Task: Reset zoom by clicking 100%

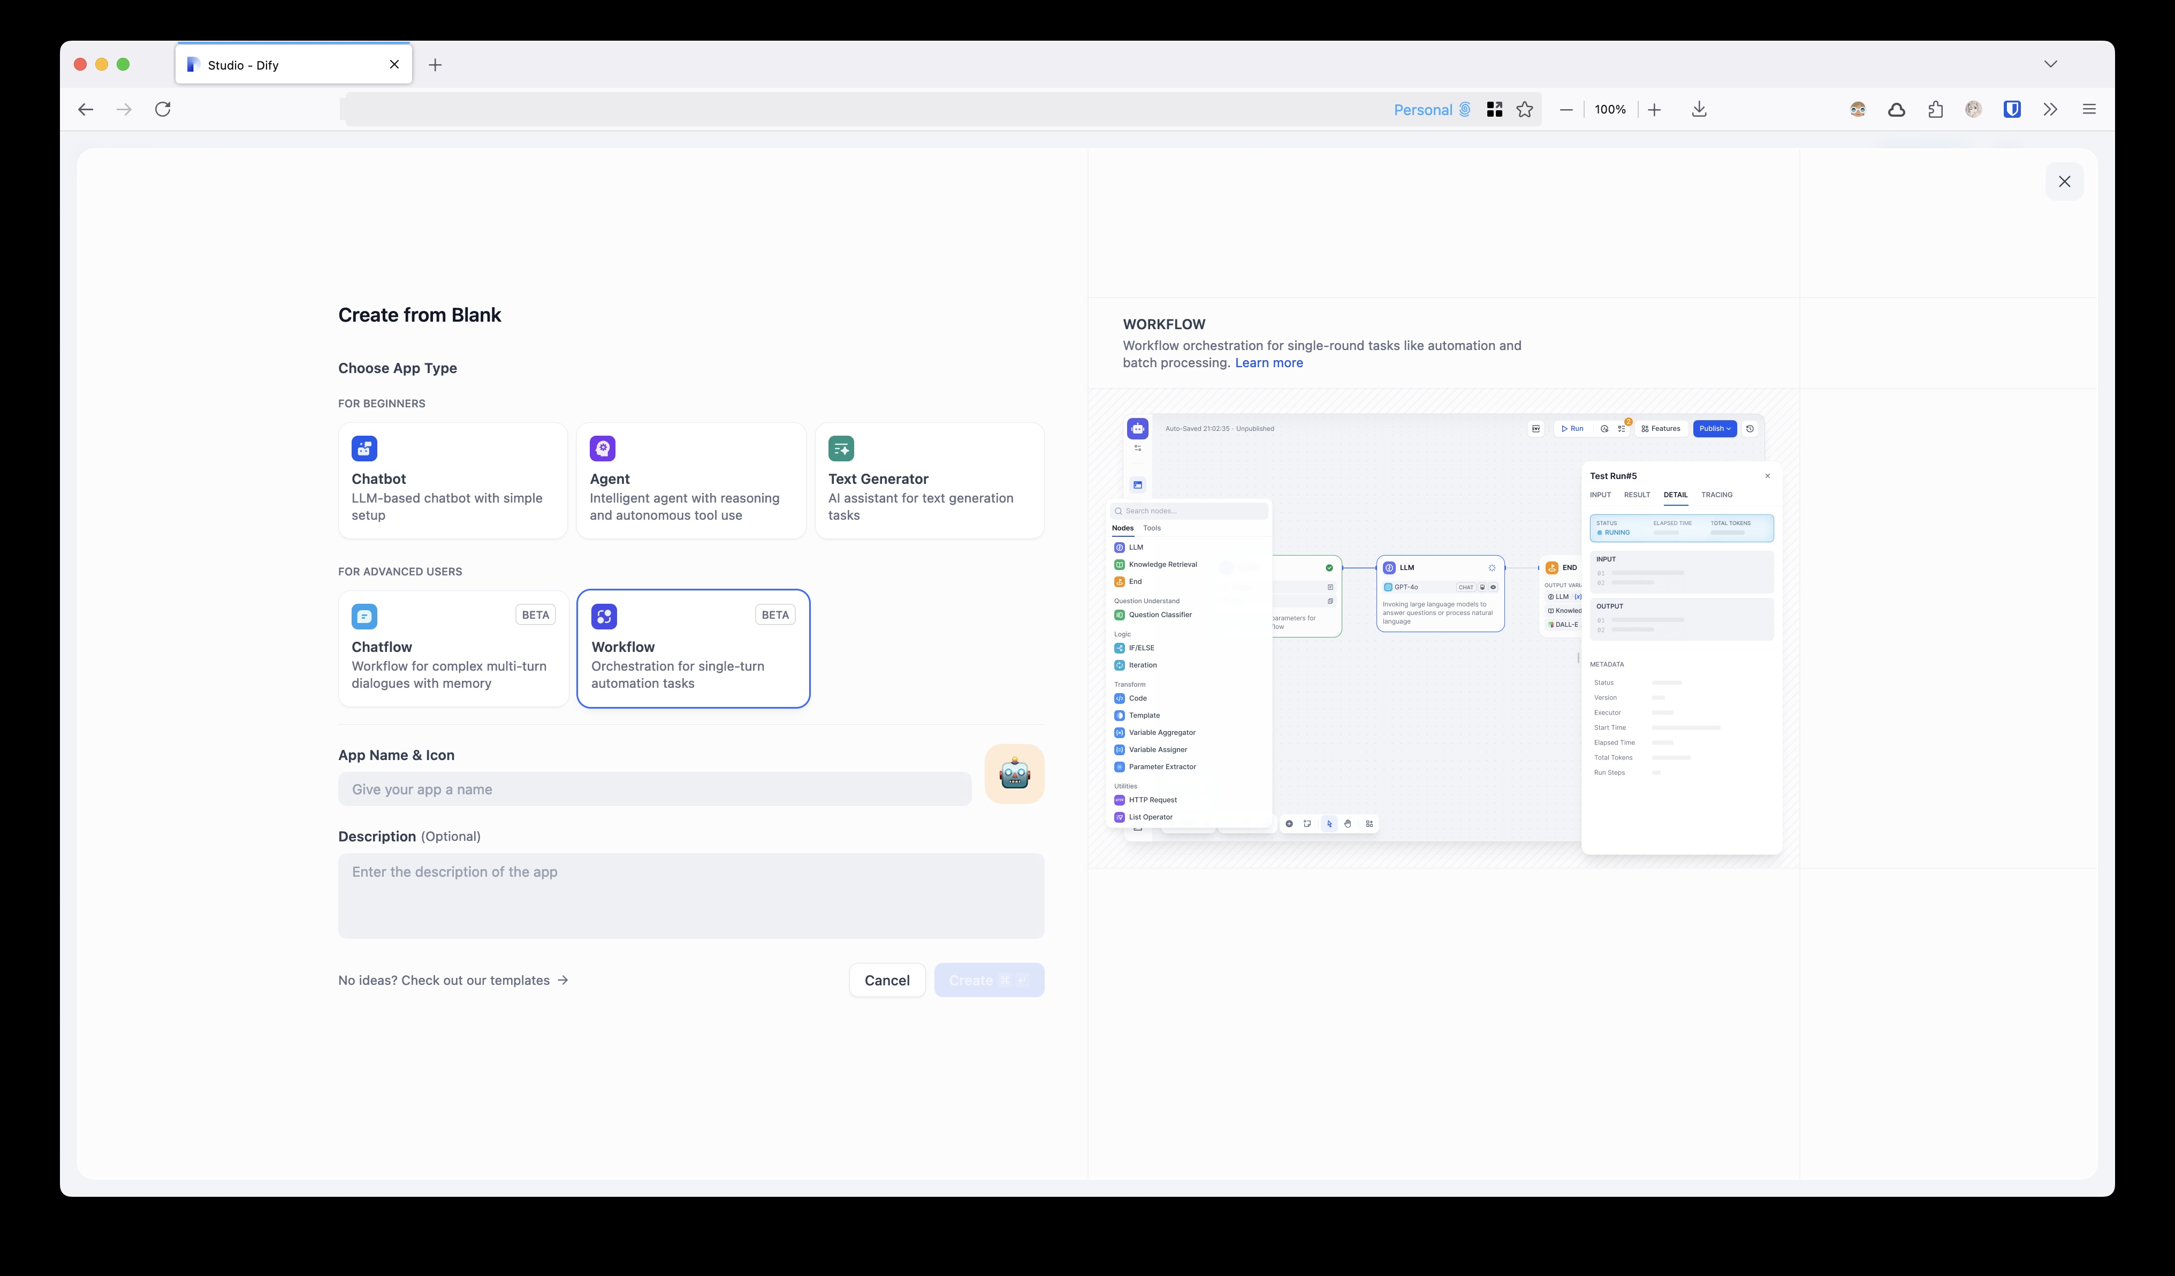Action: (1610, 110)
